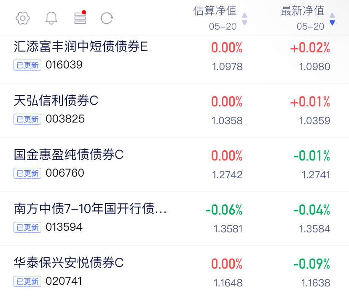Open fund 天弘信利债券C
The width and height of the screenshot is (349, 297).
click(x=174, y=110)
